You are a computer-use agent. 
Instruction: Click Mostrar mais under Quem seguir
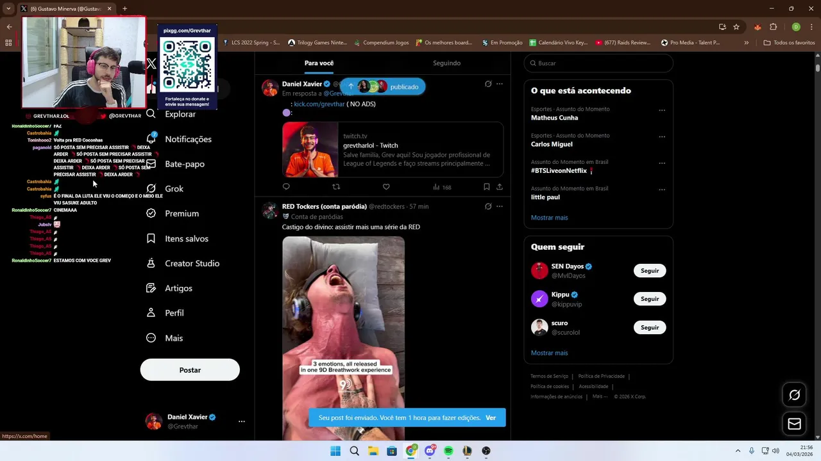click(549, 353)
